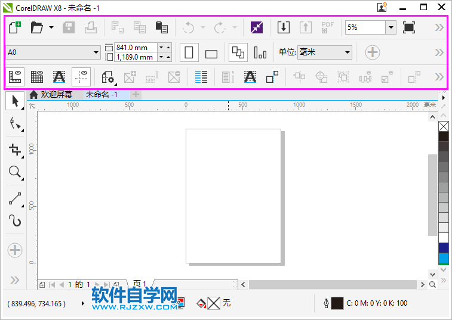Pick the black swatch in palette
452x320 pixels.
click(444, 136)
